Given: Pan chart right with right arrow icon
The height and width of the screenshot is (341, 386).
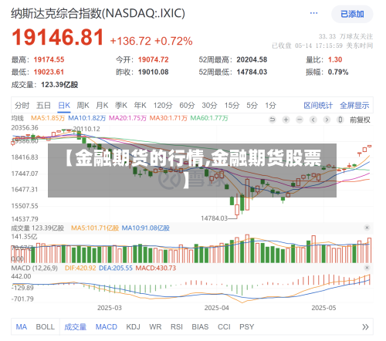Looking at the screenshot, I should [327, 120].
